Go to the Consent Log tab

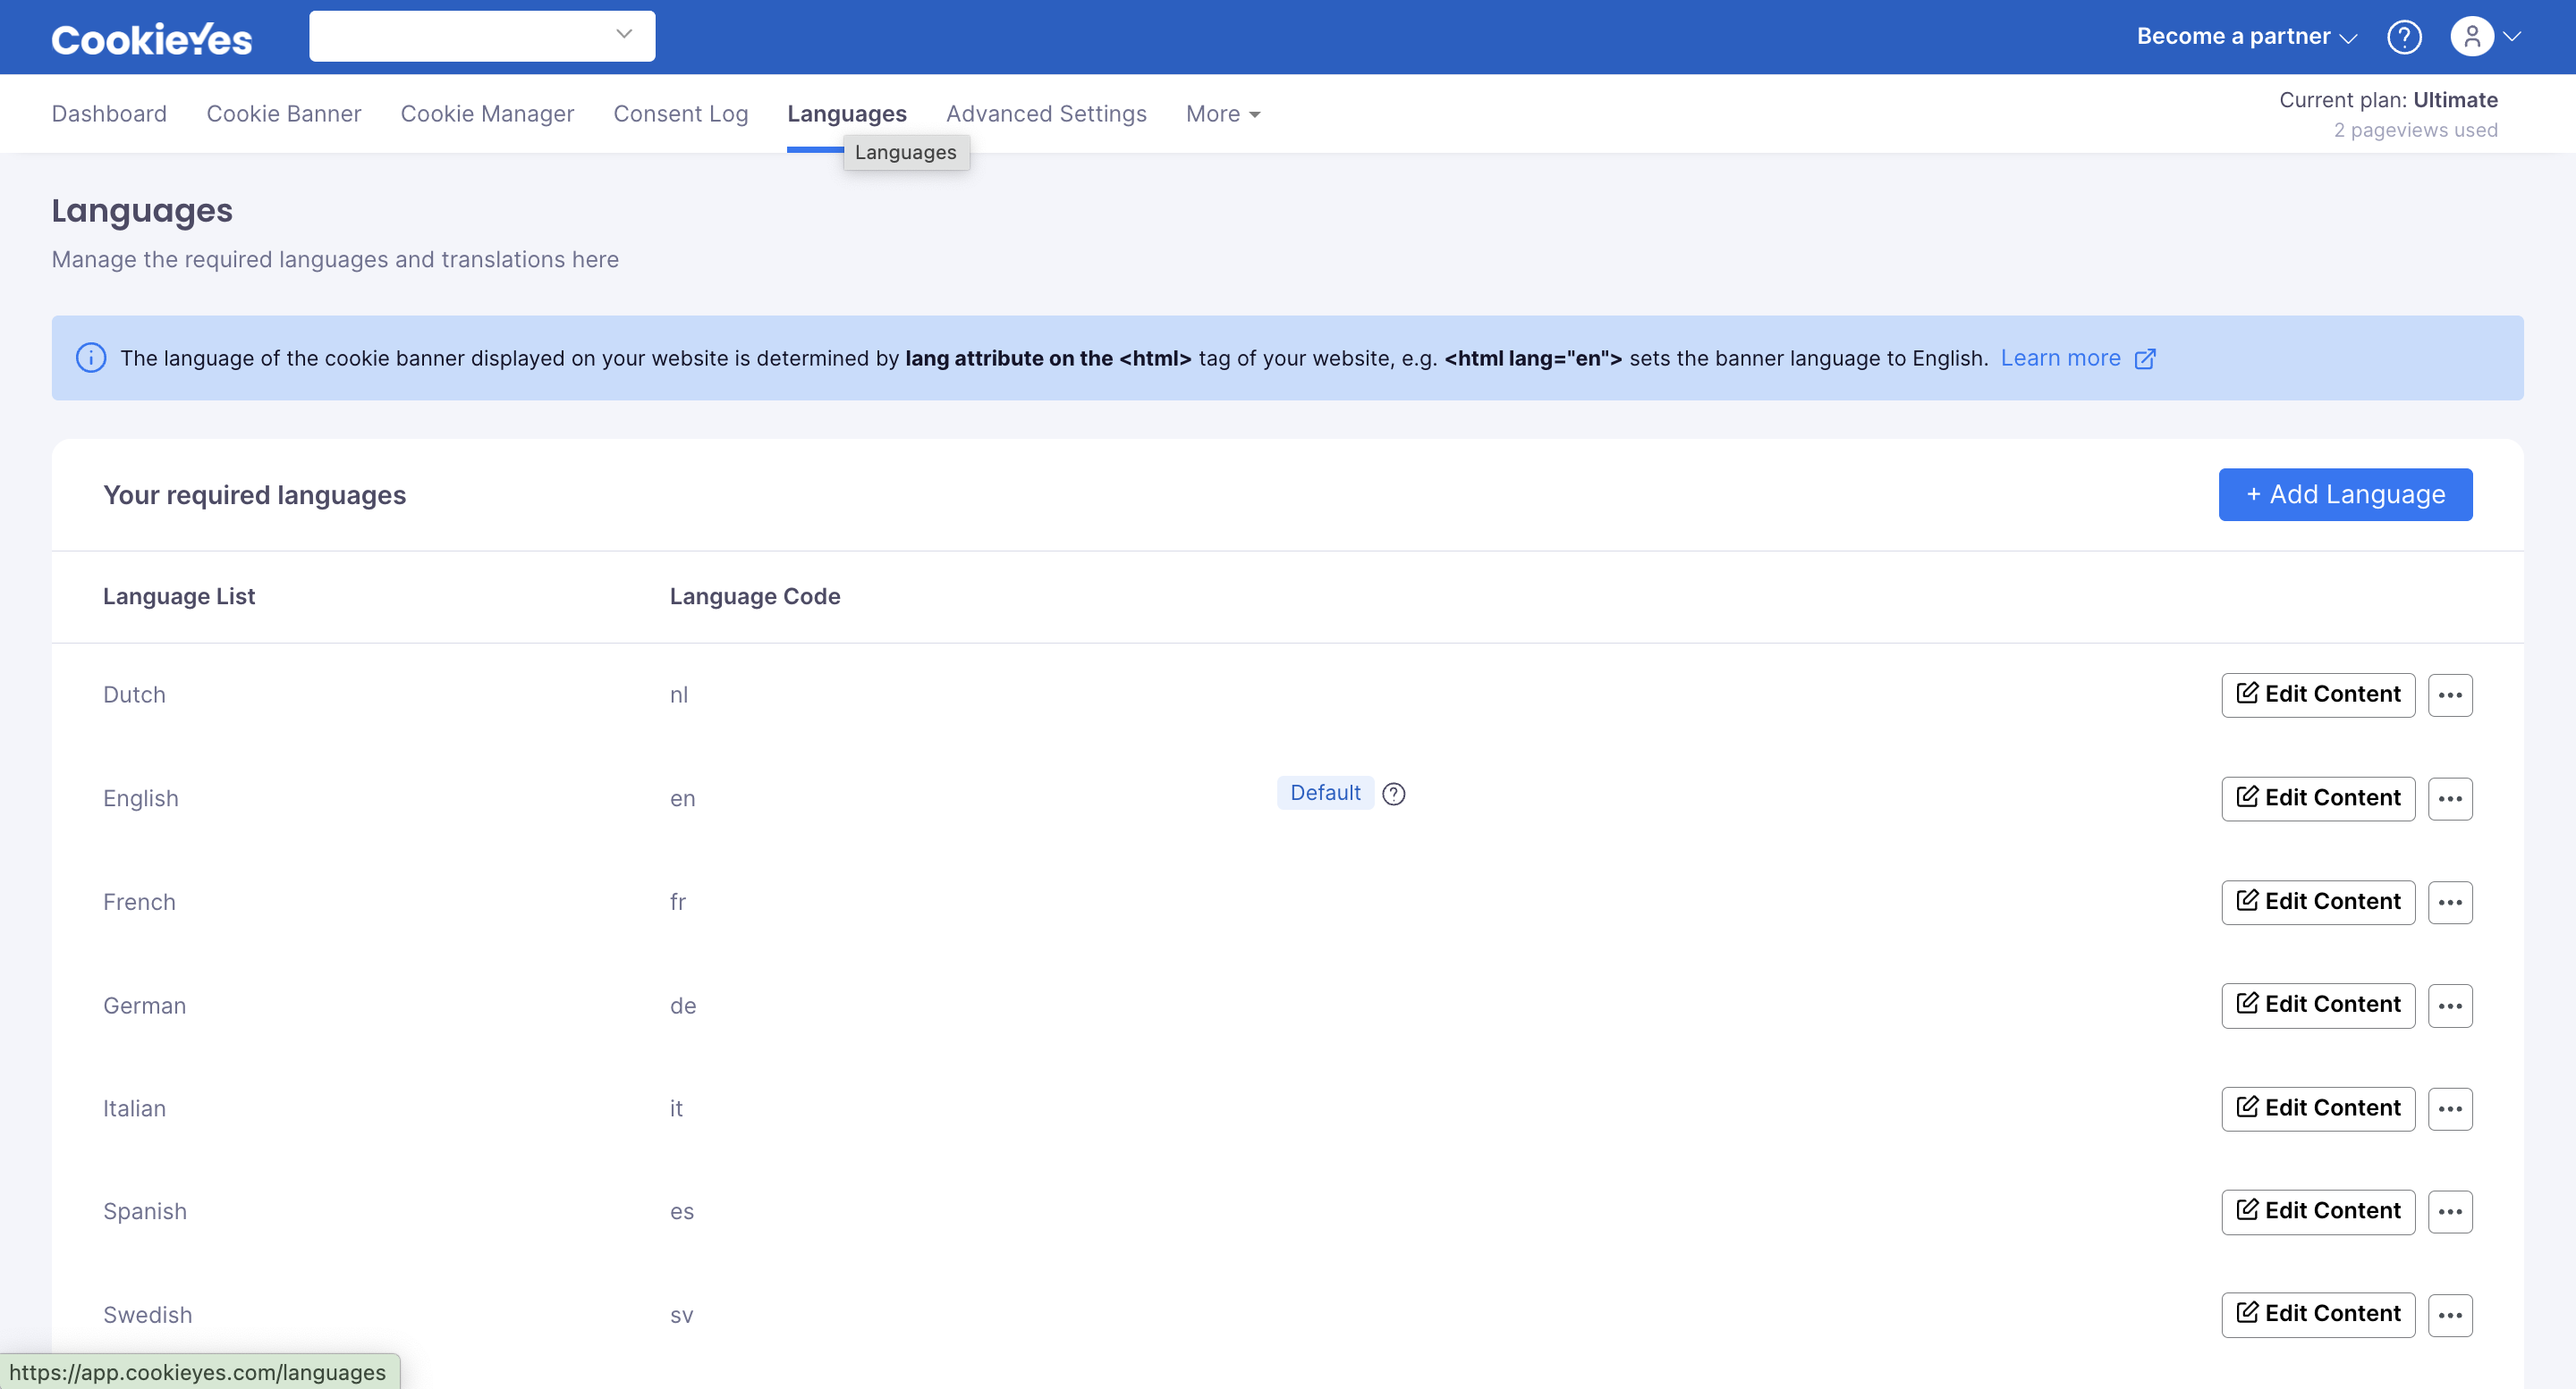pyautogui.click(x=680, y=114)
